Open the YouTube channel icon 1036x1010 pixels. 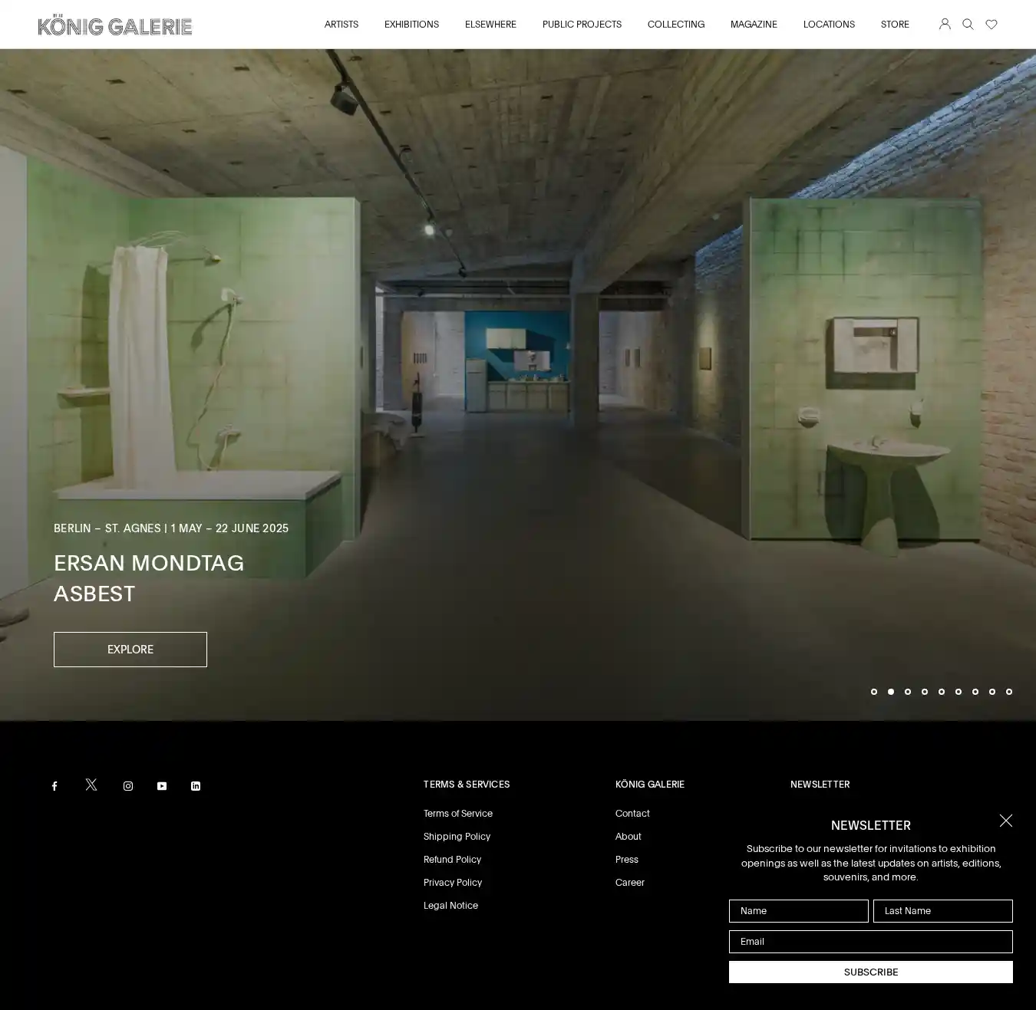tap(162, 786)
